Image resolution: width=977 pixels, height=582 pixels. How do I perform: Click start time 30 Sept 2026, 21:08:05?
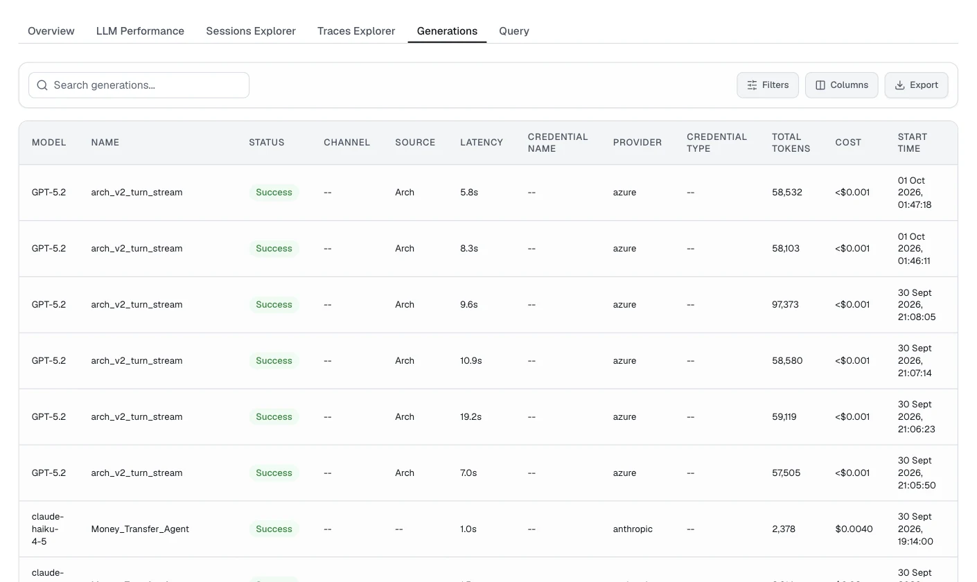click(917, 305)
